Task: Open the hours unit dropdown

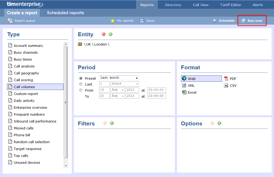Action: click(125, 84)
